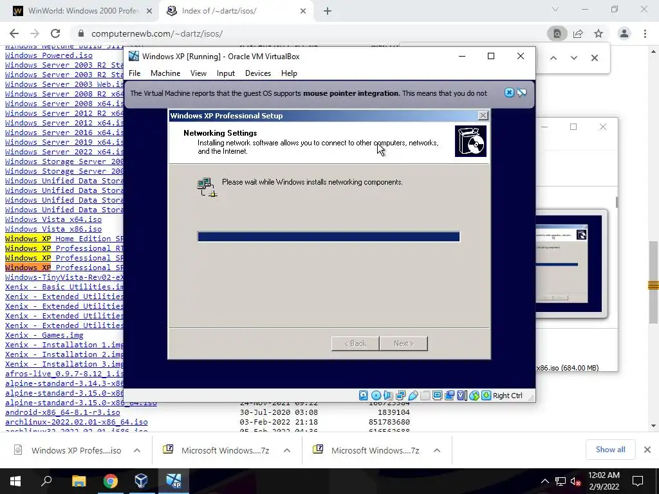Open the Xenix - Games.img link

(44, 335)
